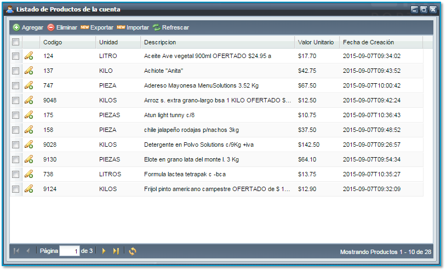The image size is (446, 271).
Task: Click the date 2015-09-07T10:36:43
Action: [x=371, y=115]
